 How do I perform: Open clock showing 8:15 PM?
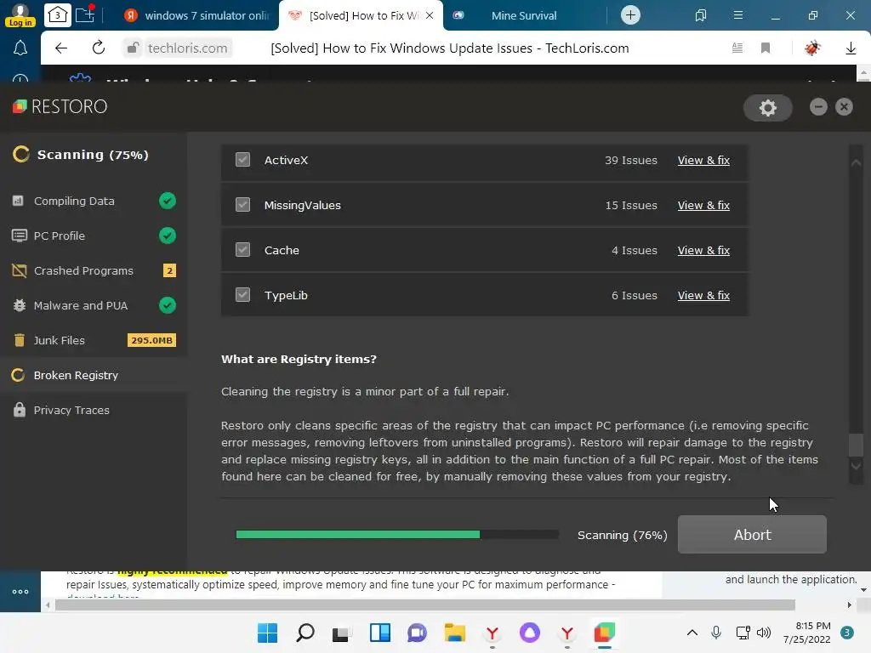[x=807, y=633]
